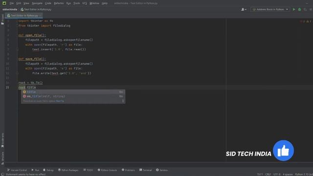The image size is (313, 176).
Task: Open the Window menu
Action: tap(94, 3)
